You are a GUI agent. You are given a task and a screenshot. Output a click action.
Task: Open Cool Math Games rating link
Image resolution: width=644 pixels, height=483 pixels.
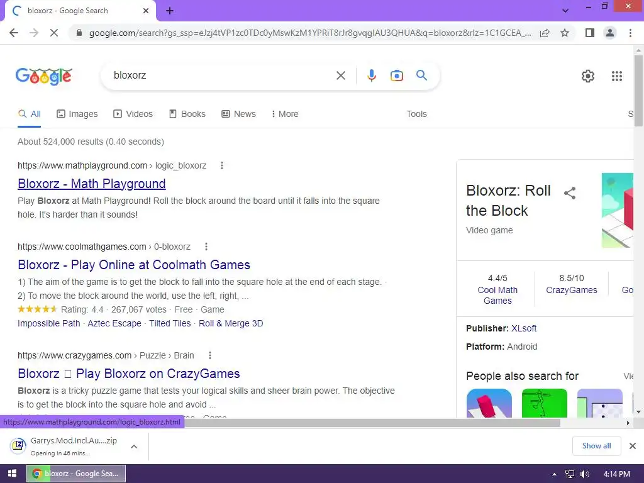tap(497, 296)
